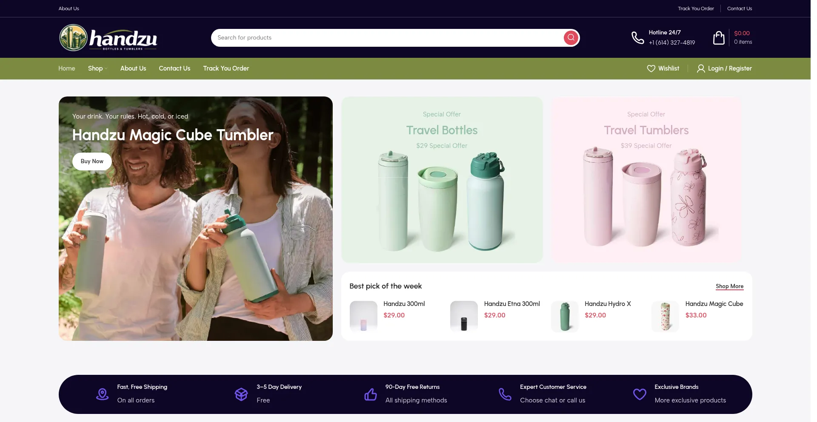Open Track You Order in the green navigation bar
Screen dimensions: 817x422
pyautogui.click(x=226, y=68)
